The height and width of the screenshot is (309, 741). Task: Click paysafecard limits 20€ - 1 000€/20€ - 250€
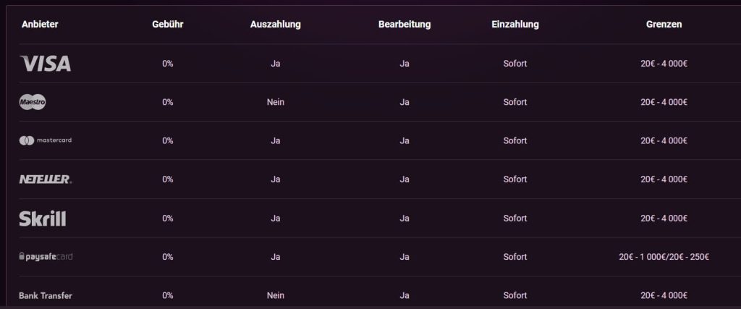point(664,257)
